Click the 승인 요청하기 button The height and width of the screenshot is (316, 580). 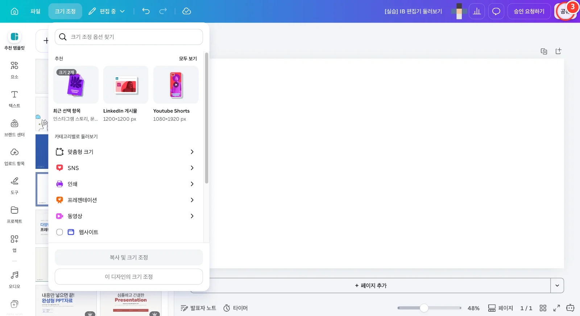pos(529,11)
